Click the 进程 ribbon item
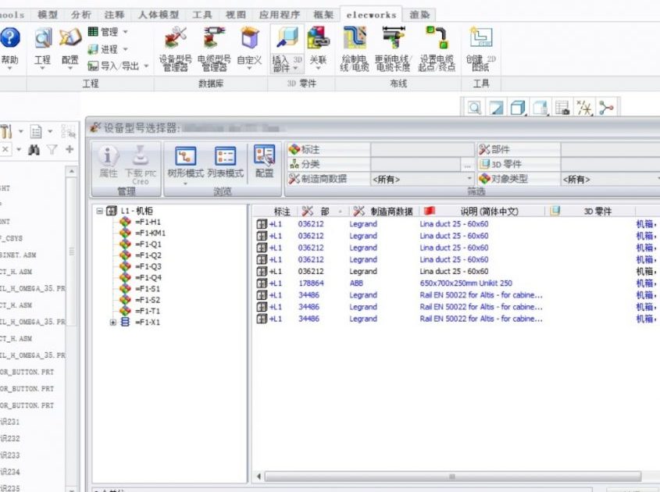Screen dimensions: 660x492 [x=107, y=49]
